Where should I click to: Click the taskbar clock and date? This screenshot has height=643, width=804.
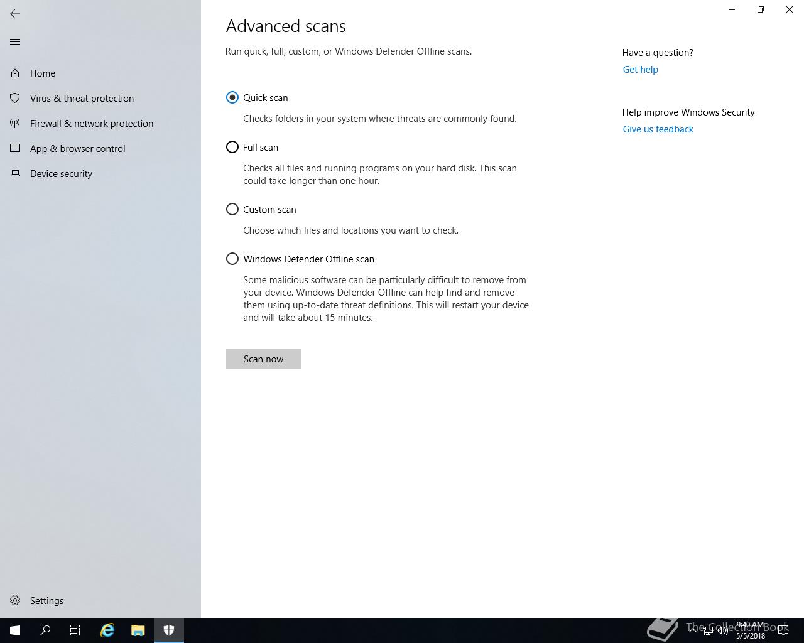[x=751, y=630]
